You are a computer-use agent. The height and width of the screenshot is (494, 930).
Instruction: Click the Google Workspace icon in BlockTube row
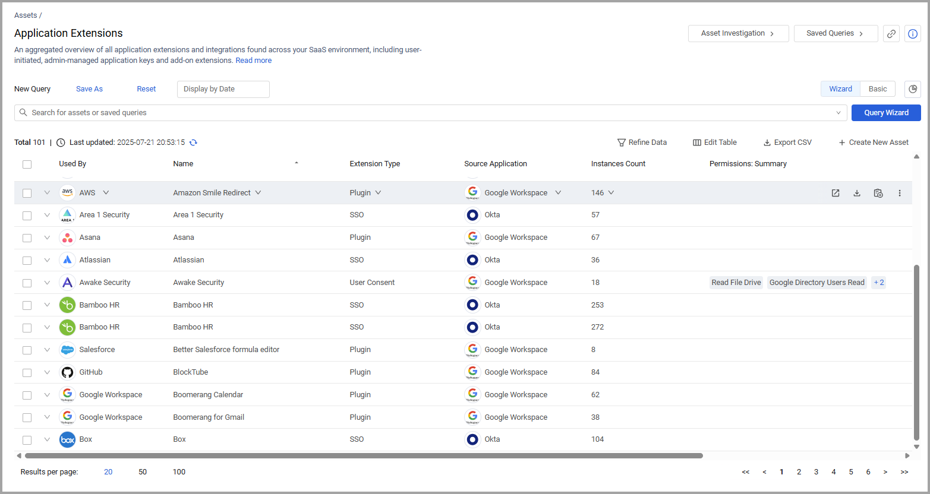tap(472, 372)
